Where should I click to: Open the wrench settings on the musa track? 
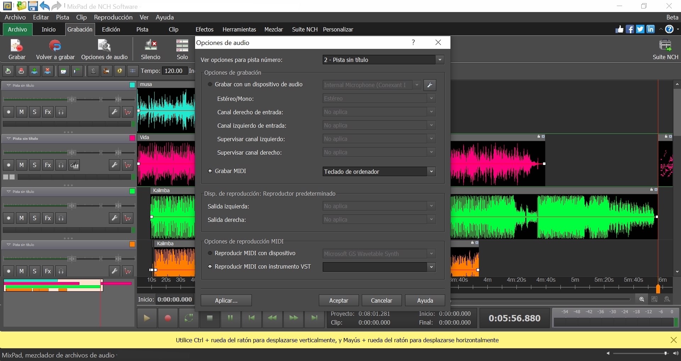(114, 112)
